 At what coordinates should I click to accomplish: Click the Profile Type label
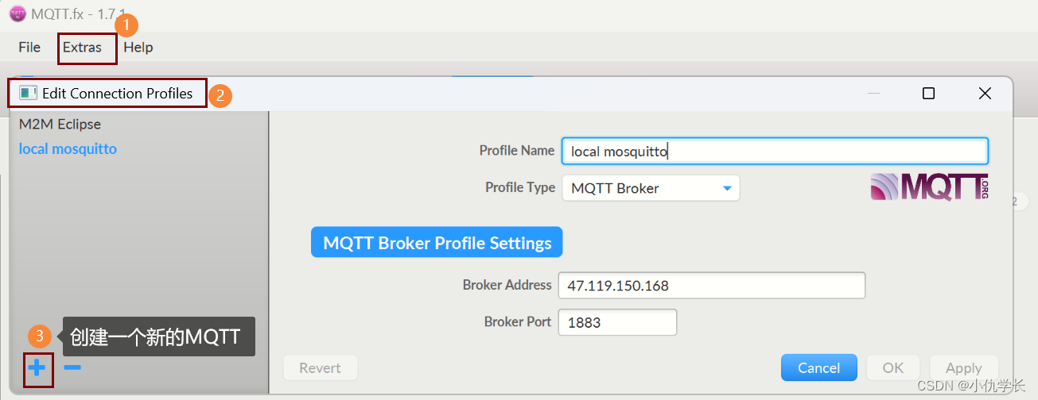click(x=520, y=187)
